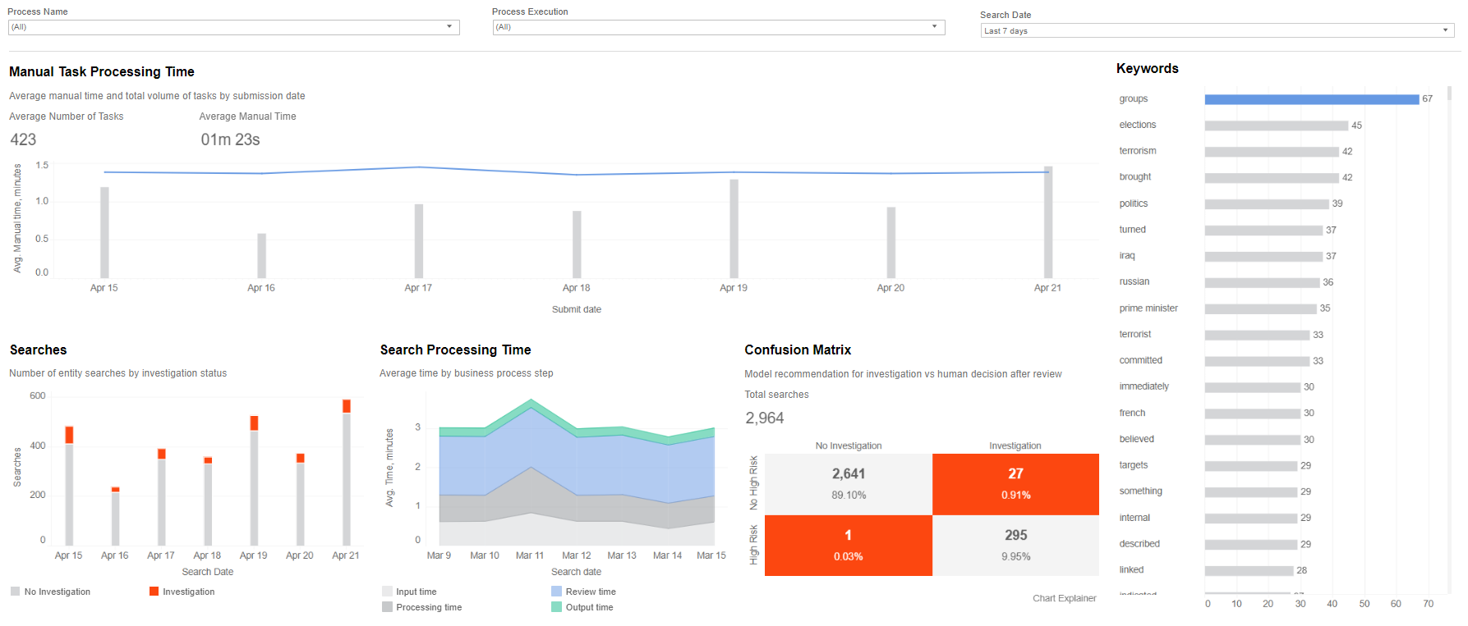Select the Processing time legend entry
The width and height of the screenshot is (1468, 626).
421,607
